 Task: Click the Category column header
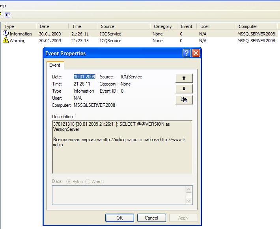(x=164, y=26)
